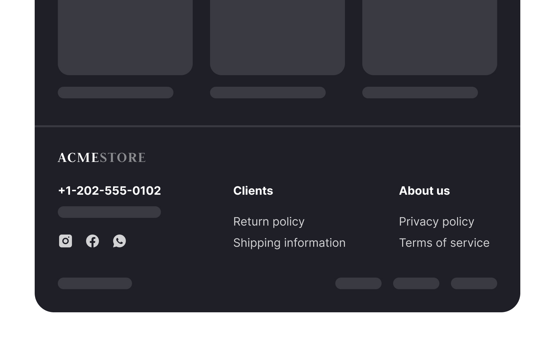Open the WhatsApp social icon
This screenshot has height=347, width=555.
coord(119,241)
